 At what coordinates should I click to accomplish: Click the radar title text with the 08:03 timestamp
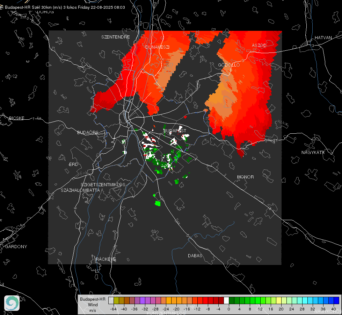coord(65,7)
